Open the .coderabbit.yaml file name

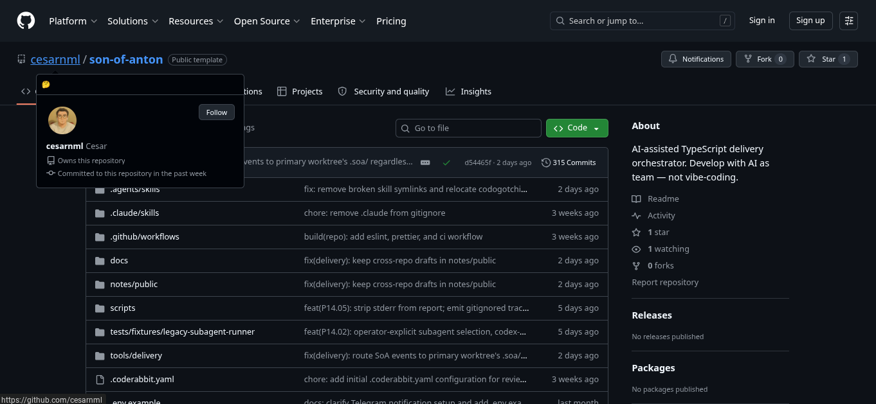coord(142,379)
